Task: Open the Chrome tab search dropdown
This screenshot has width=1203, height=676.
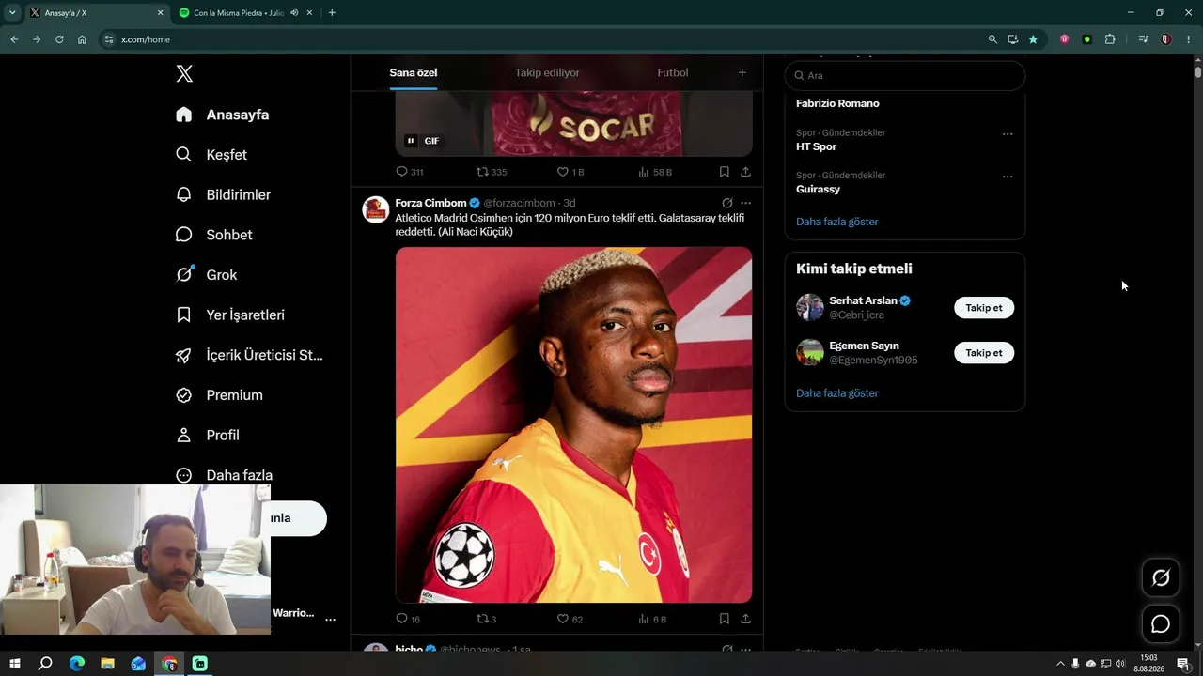Action: [12, 13]
